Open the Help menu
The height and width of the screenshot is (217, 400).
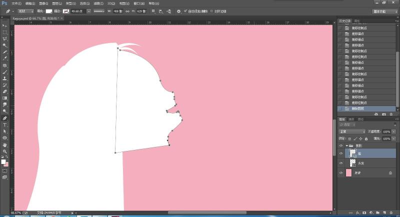(154, 3)
